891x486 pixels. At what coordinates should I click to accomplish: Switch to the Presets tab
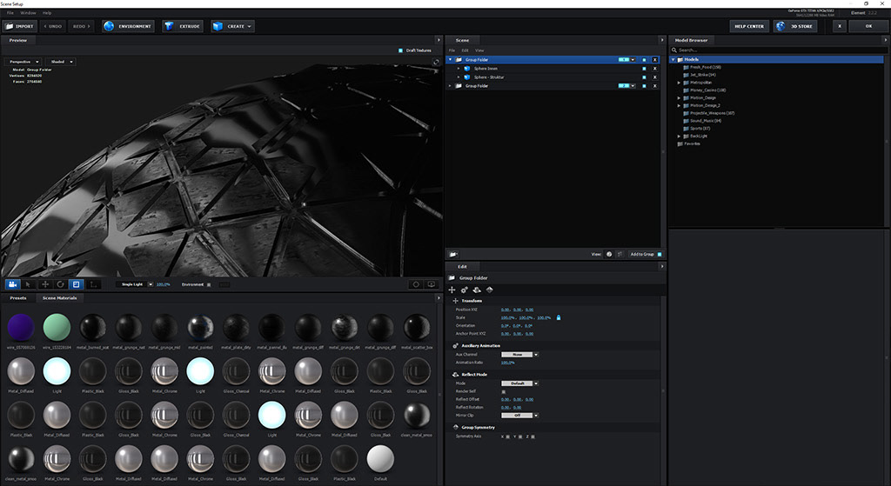[18, 298]
